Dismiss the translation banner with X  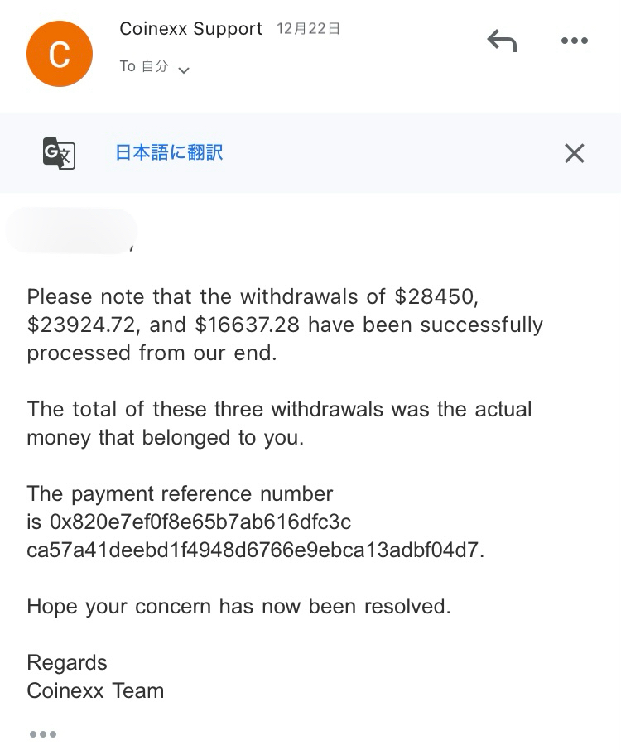574,153
